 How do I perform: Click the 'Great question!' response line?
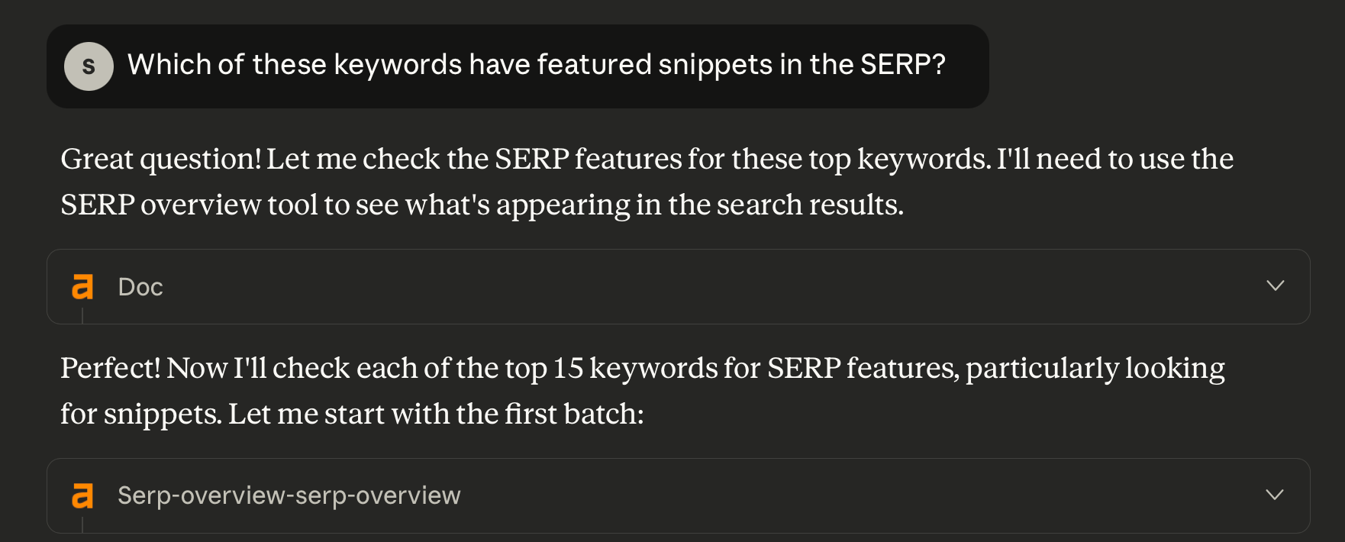(x=646, y=159)
